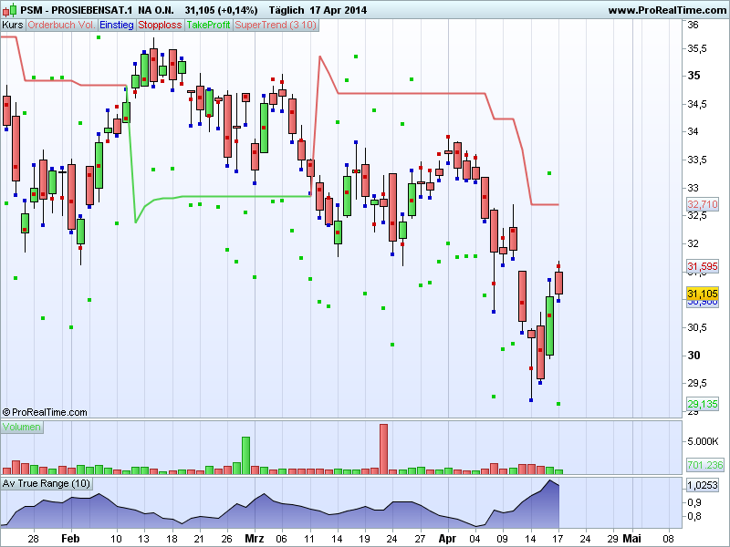This screenshot has height=547, width=730.
Task: Click the 1,0253 ATR value tag
Action: pos(703,485)
